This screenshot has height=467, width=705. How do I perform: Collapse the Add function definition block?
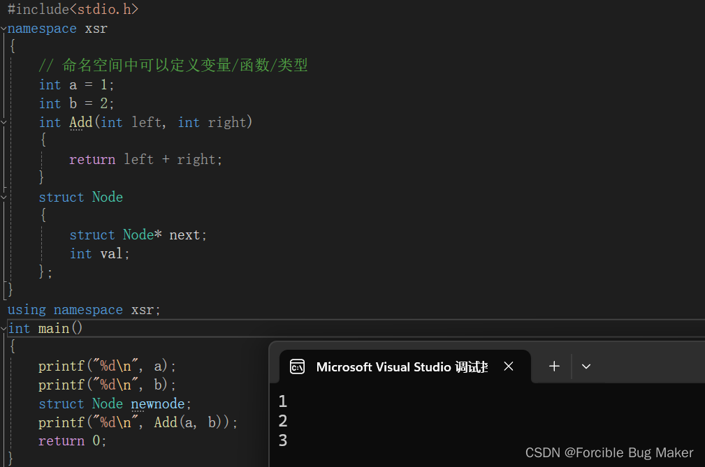coord(3,123)
